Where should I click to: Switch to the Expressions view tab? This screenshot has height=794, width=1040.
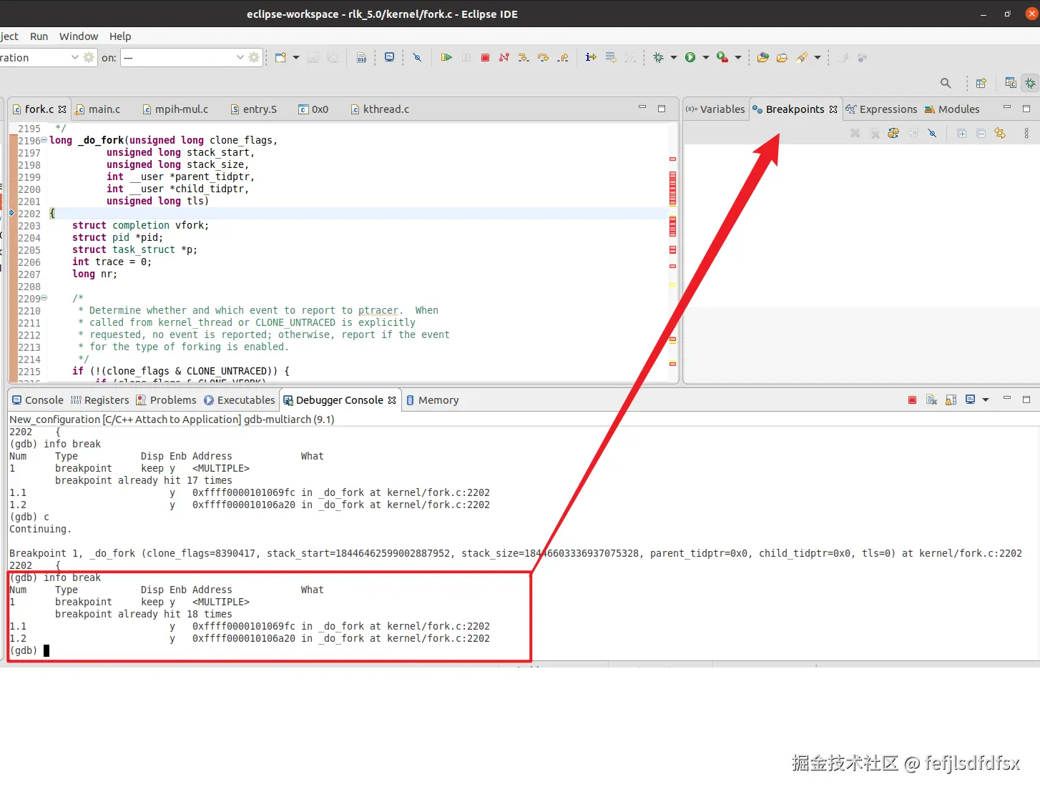coord(881,109)
